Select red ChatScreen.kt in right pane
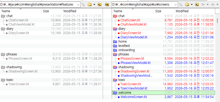 130,20
